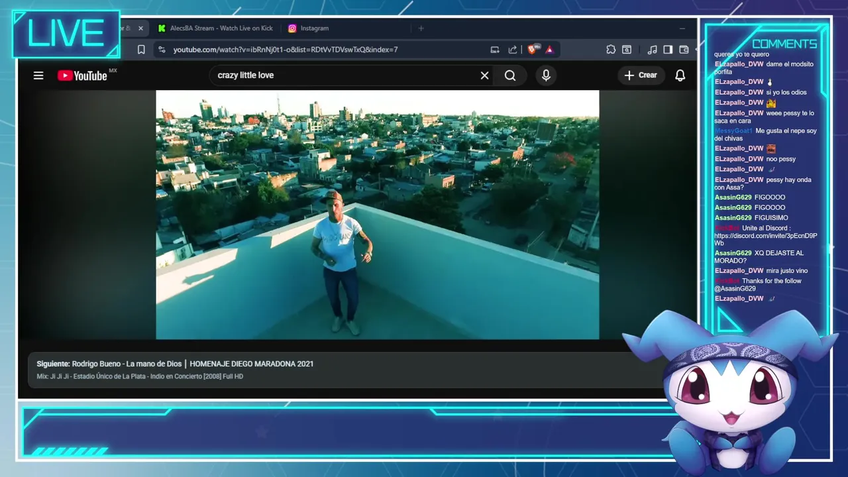
Task: Go to YouTube home via logo
Action: pos(83,76)
